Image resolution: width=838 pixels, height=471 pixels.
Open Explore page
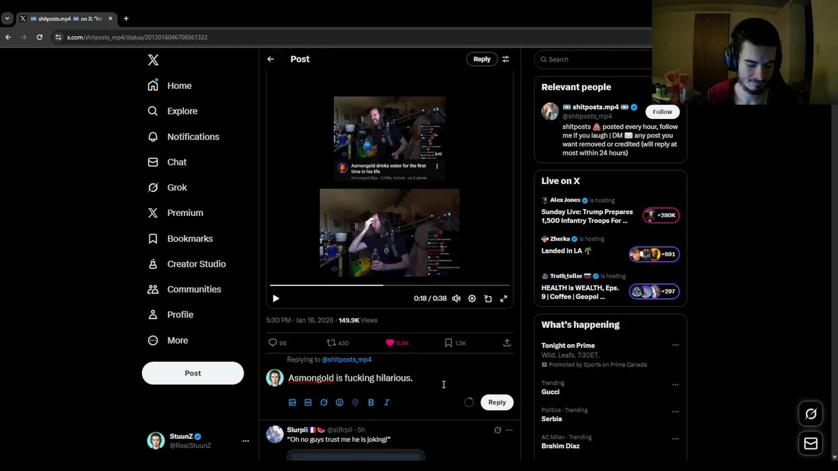[x=172, y=111]
